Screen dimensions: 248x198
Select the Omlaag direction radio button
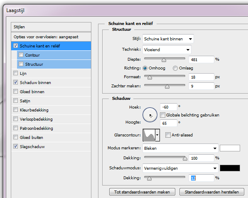(175, 68)
